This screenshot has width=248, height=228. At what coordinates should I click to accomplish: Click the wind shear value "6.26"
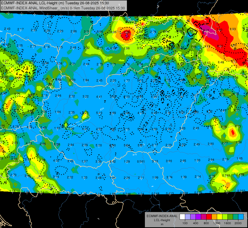click(16, 126)
